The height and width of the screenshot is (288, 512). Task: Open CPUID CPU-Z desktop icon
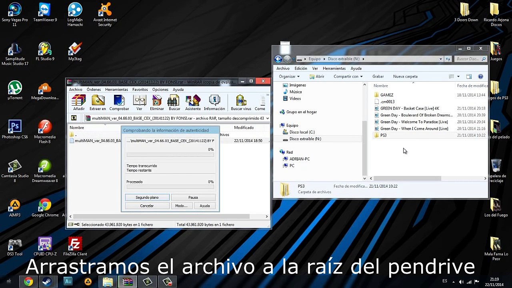pyautogui.click(x=45, y=246)
